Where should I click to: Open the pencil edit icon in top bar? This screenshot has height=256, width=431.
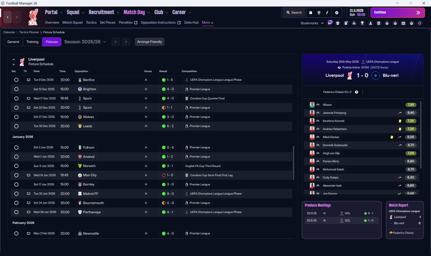(x=327, y=12)
